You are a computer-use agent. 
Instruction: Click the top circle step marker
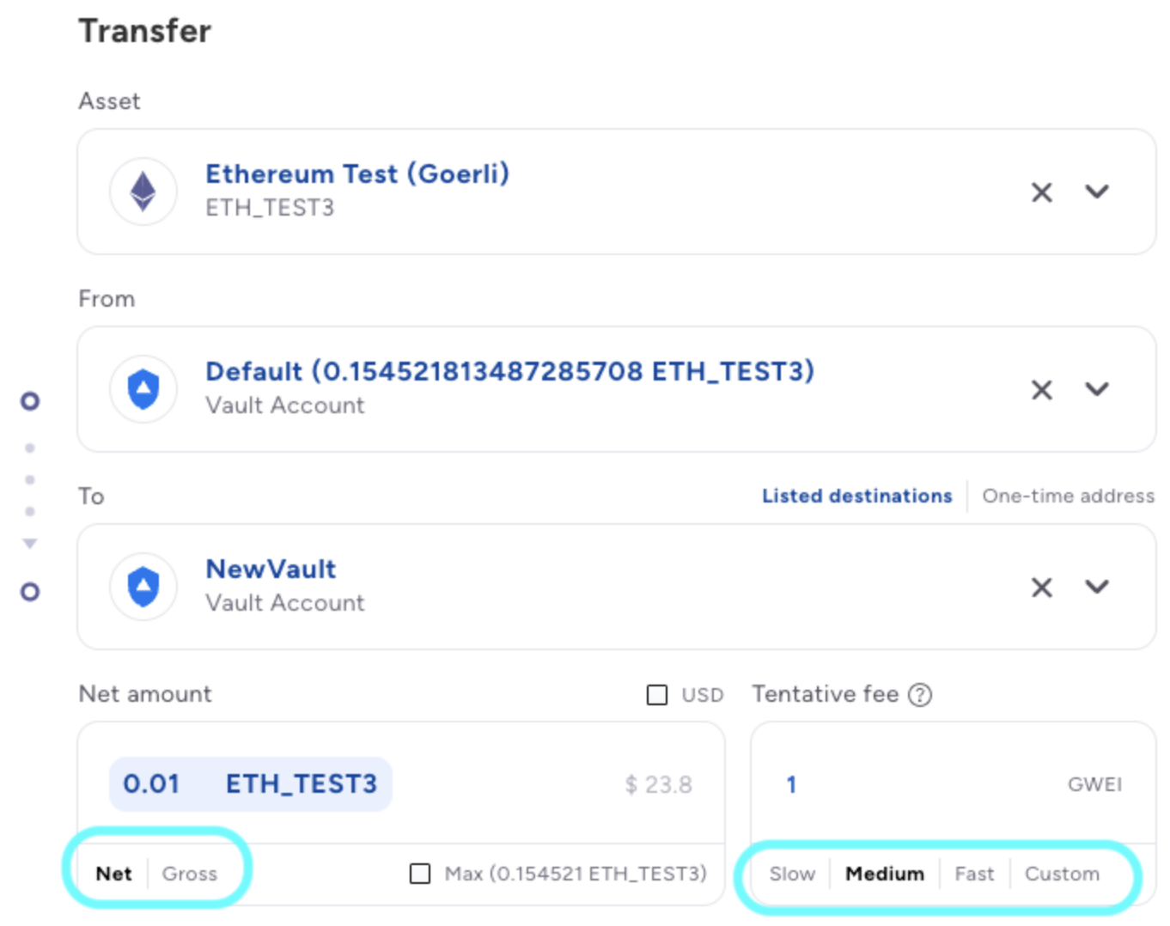(x=30, y=401)
